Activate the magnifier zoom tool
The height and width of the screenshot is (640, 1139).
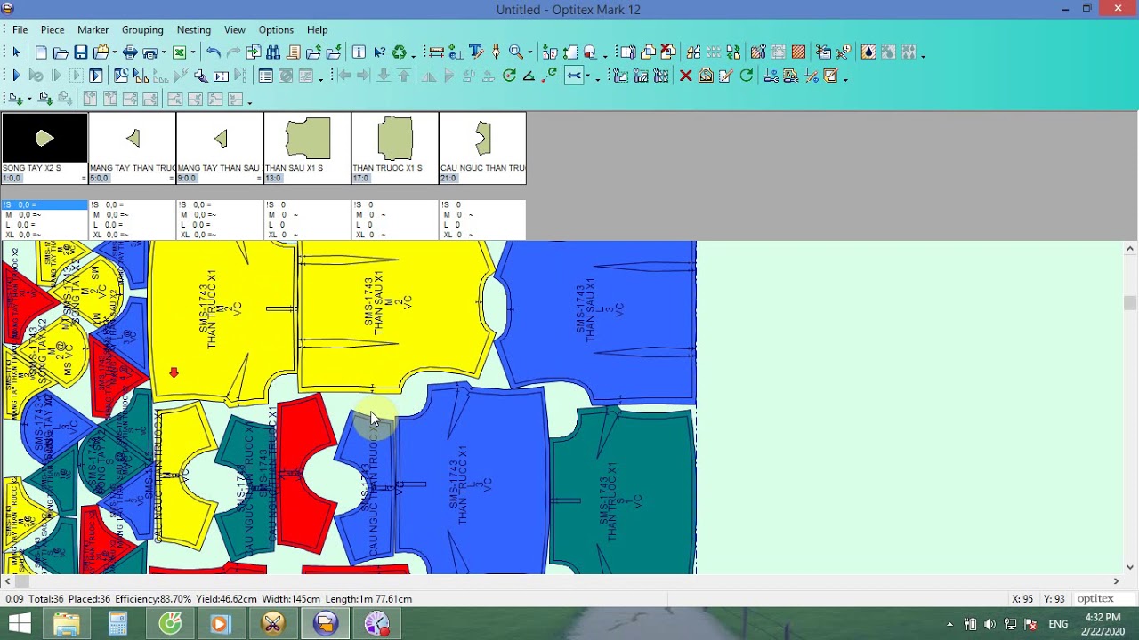tap(515, 52)
